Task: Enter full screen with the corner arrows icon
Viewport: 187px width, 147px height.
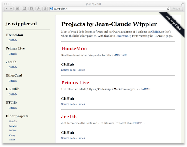Action: [182, 4]
